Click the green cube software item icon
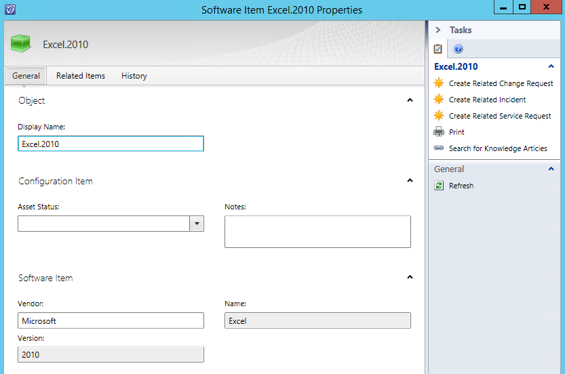The image size is (565, 374). click(21, 44)
